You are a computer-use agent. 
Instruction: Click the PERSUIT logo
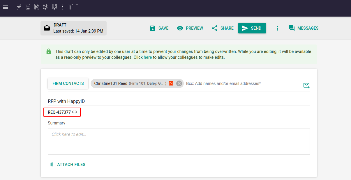pyautogui.click(x=47, y=7)
